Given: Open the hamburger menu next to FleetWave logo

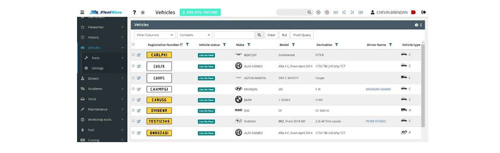Looking at the screenshot, I should point(82,12).
